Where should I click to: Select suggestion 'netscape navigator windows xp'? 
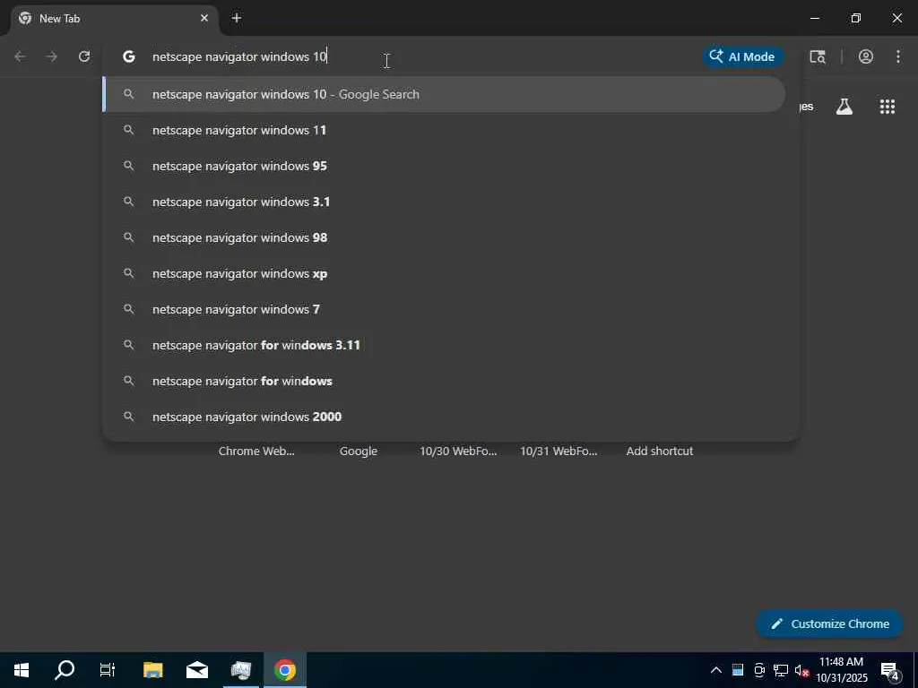pos(444,273)
